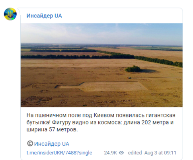Click the combine harvester in the field photo
Viewport: 193px width, 160px height.
129,78
